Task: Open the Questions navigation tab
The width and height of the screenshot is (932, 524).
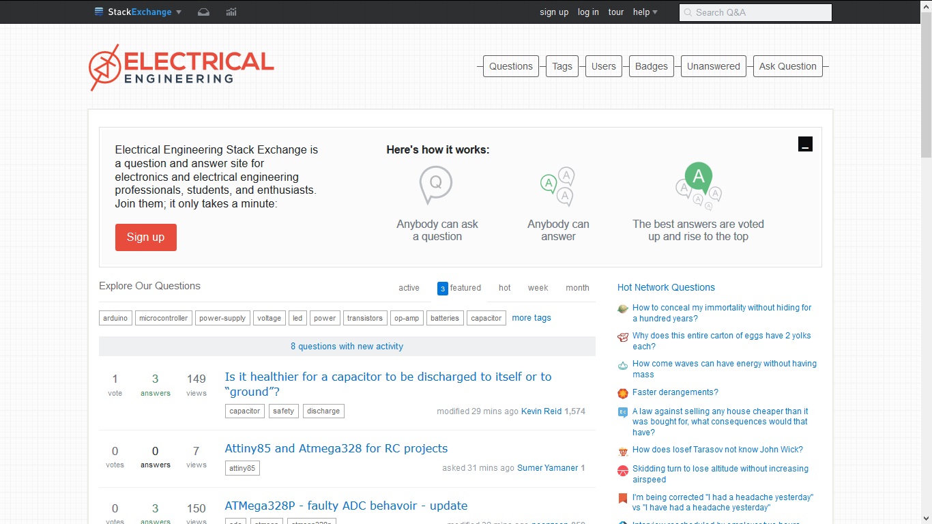Action: pyautogui.click(x=511, y=66)
